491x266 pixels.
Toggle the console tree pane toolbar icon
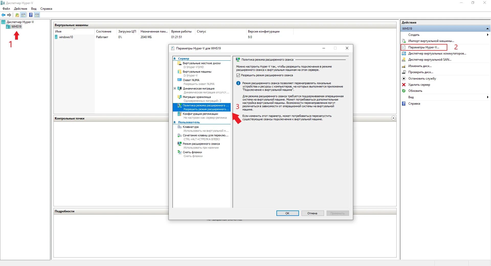tap(23, 15)
